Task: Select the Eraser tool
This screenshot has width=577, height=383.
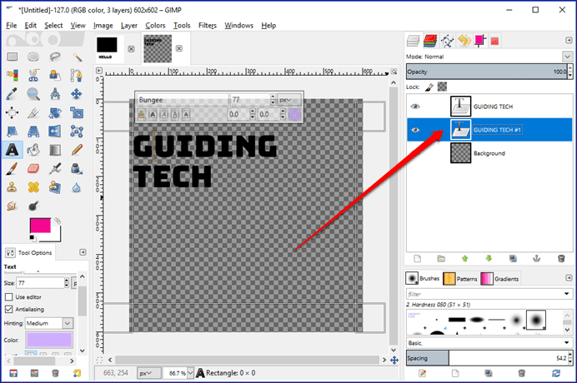Action: coord(33,169)
